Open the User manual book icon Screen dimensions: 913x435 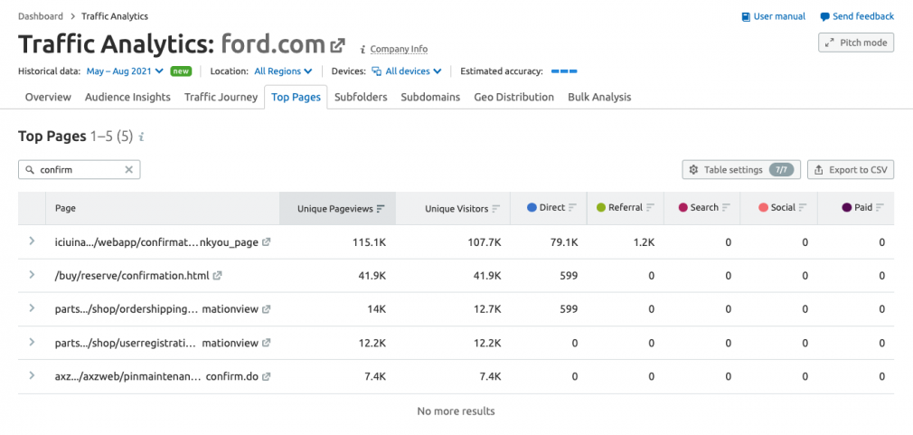pos(746,17)
